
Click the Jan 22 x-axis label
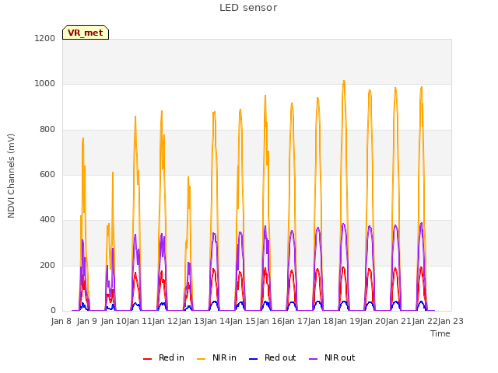[425, 321]
